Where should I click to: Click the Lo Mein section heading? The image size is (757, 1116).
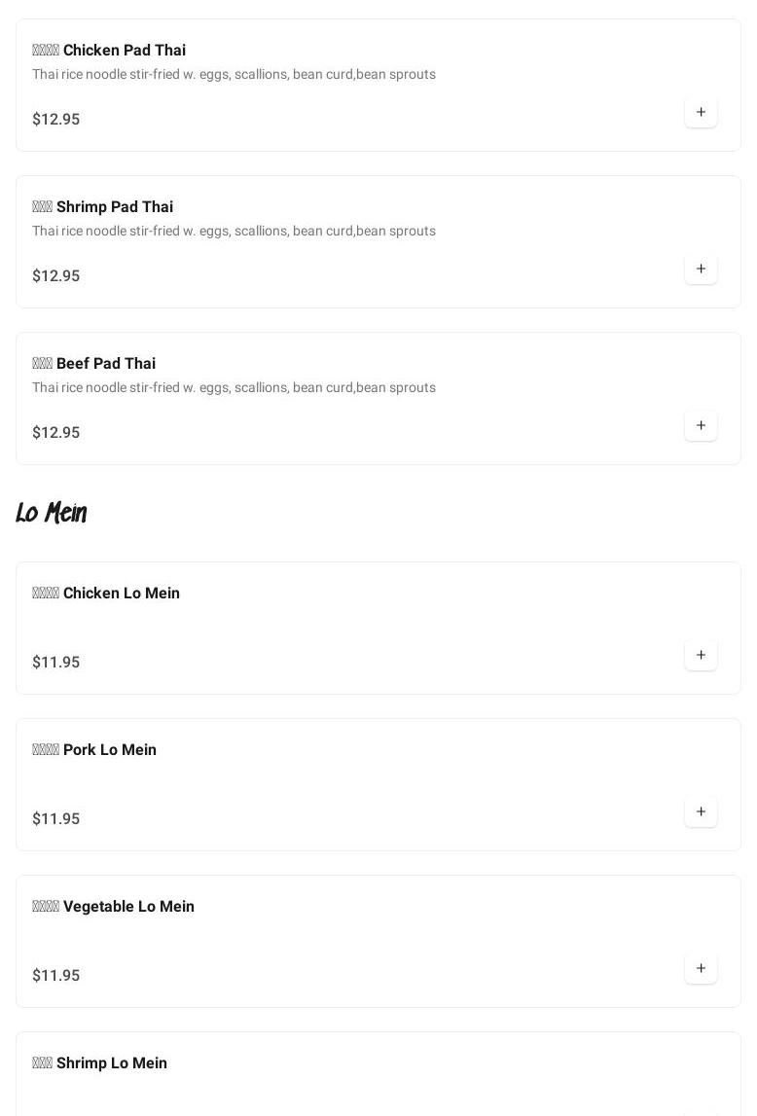tap(52, 513)
